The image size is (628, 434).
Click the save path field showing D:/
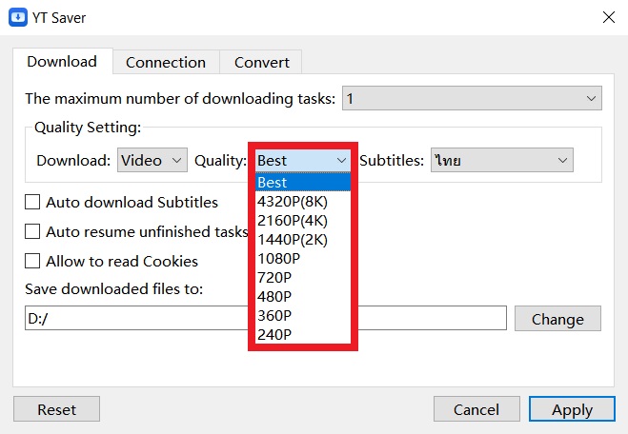266,319
